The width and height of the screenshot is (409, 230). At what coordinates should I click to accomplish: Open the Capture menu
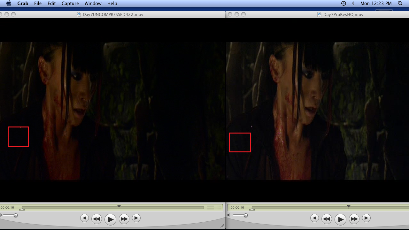tap(70, 4)
